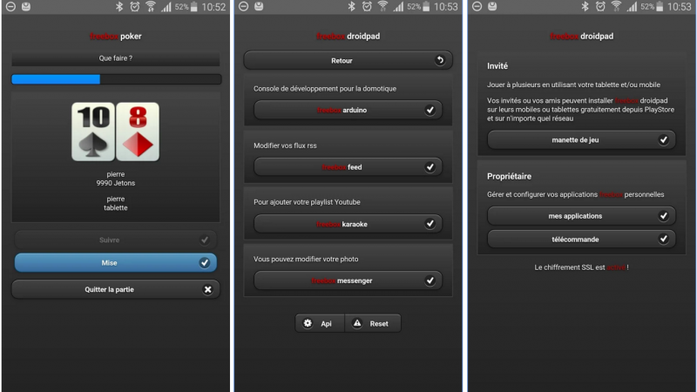Image resolution: width=697 pixels, height=392 pixels.
Task: Click the signal bars in the middle status bar
Action: pos(398,7)
